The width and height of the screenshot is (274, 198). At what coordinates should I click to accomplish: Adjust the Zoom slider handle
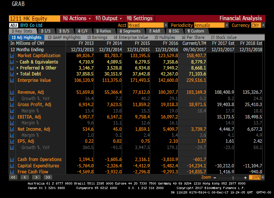click(233, 177)
